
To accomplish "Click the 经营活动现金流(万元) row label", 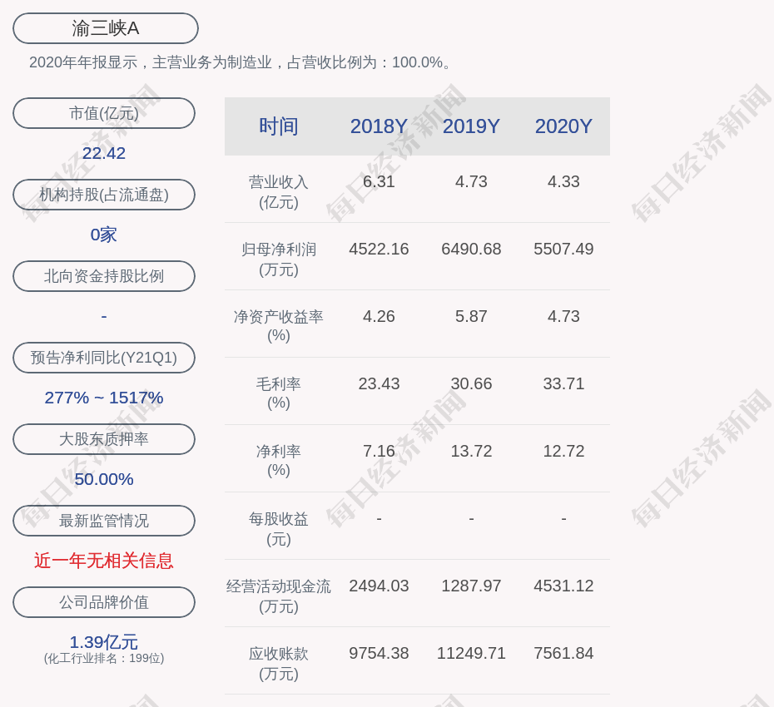I will [x=279, y=596].
